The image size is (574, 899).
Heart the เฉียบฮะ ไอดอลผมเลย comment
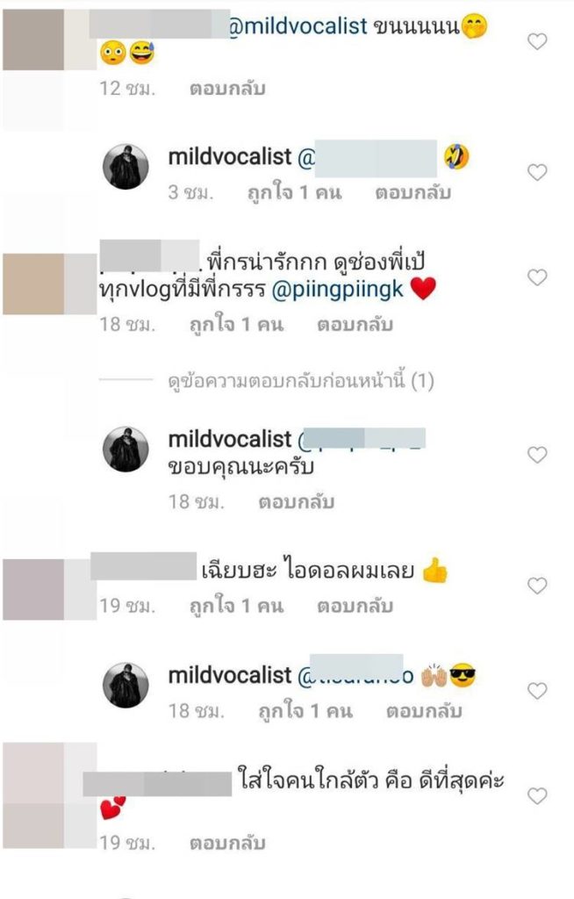(537, 586)
